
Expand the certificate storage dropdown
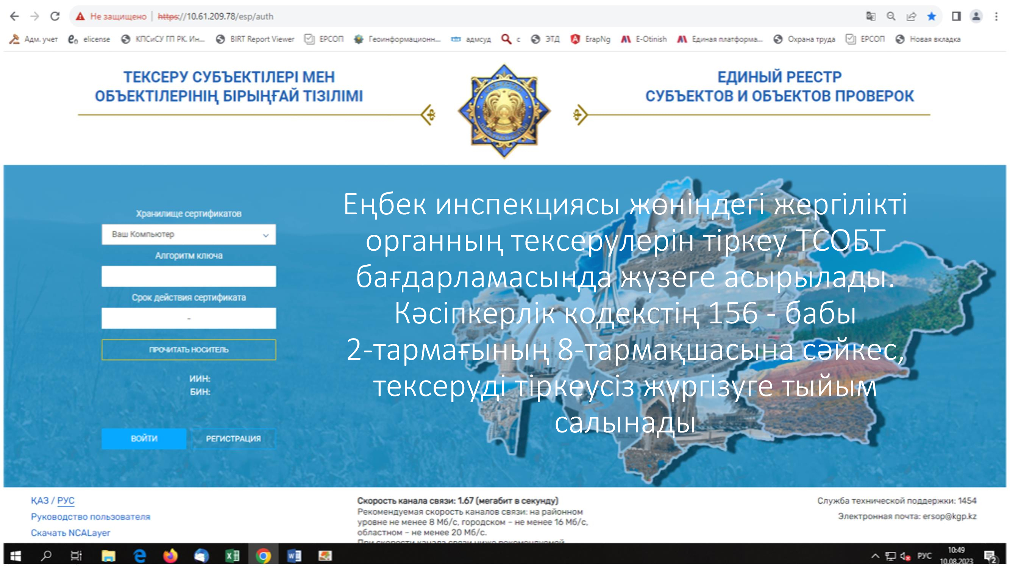pyautogui.click(x=189, y=234)
